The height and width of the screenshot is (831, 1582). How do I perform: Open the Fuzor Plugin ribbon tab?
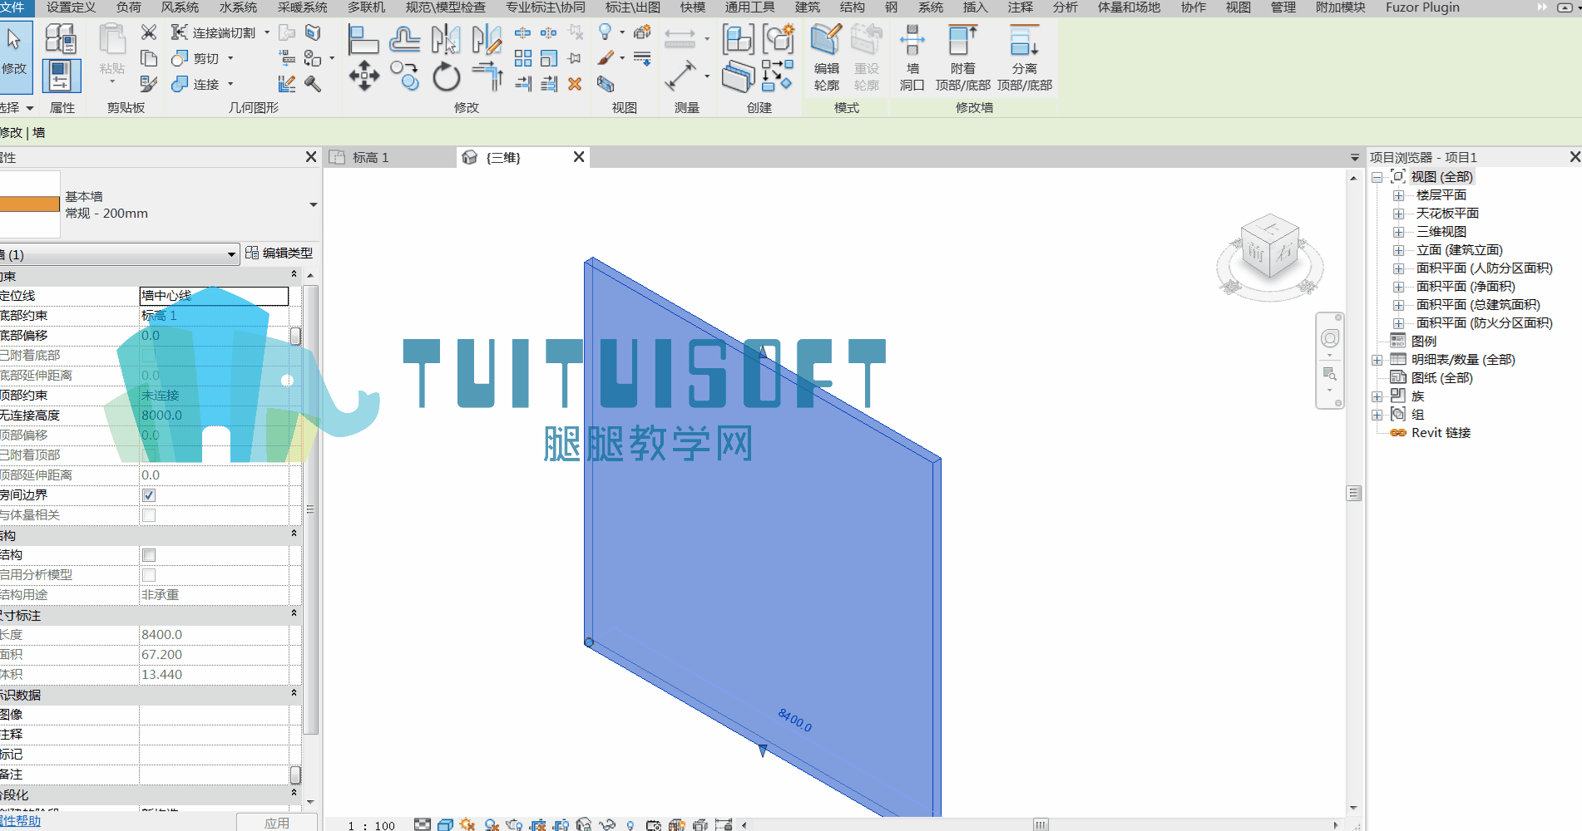pyautogui.click(x=1422, y=7)
